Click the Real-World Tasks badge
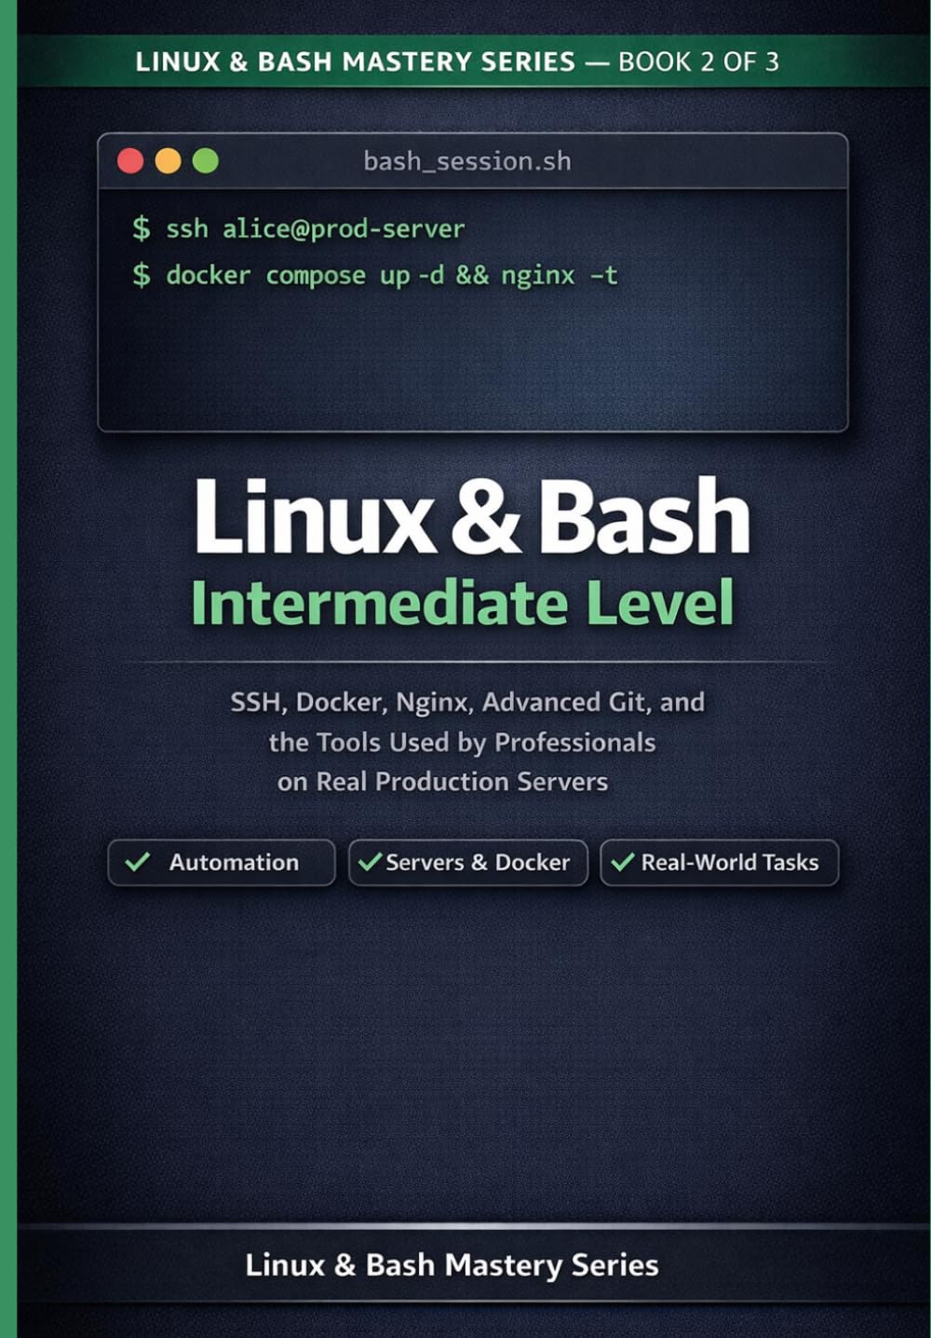Viewport: 931px width, 1338px height. pos(720,863)
